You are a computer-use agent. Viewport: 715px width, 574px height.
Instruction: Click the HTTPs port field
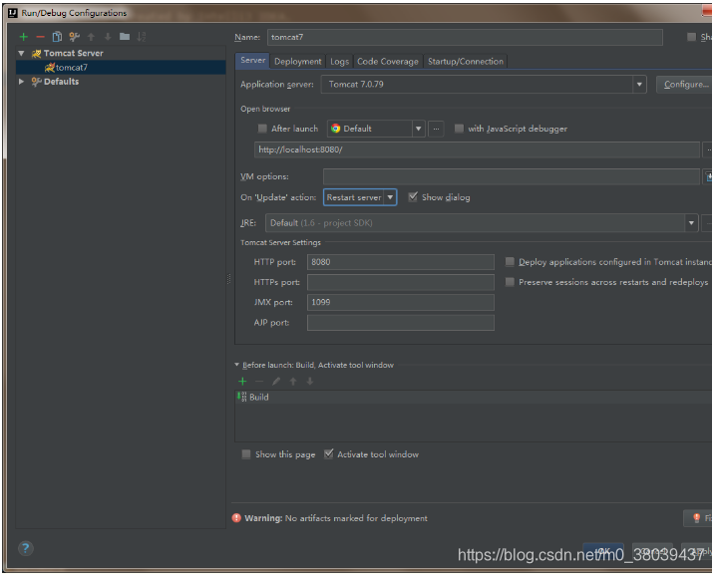click(400, 282)
